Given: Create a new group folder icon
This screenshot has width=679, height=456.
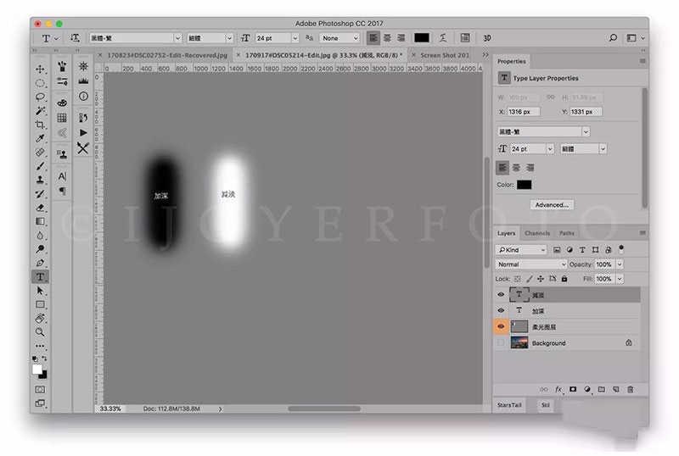Looking at the screenshot, I should (x=602, y=389).
